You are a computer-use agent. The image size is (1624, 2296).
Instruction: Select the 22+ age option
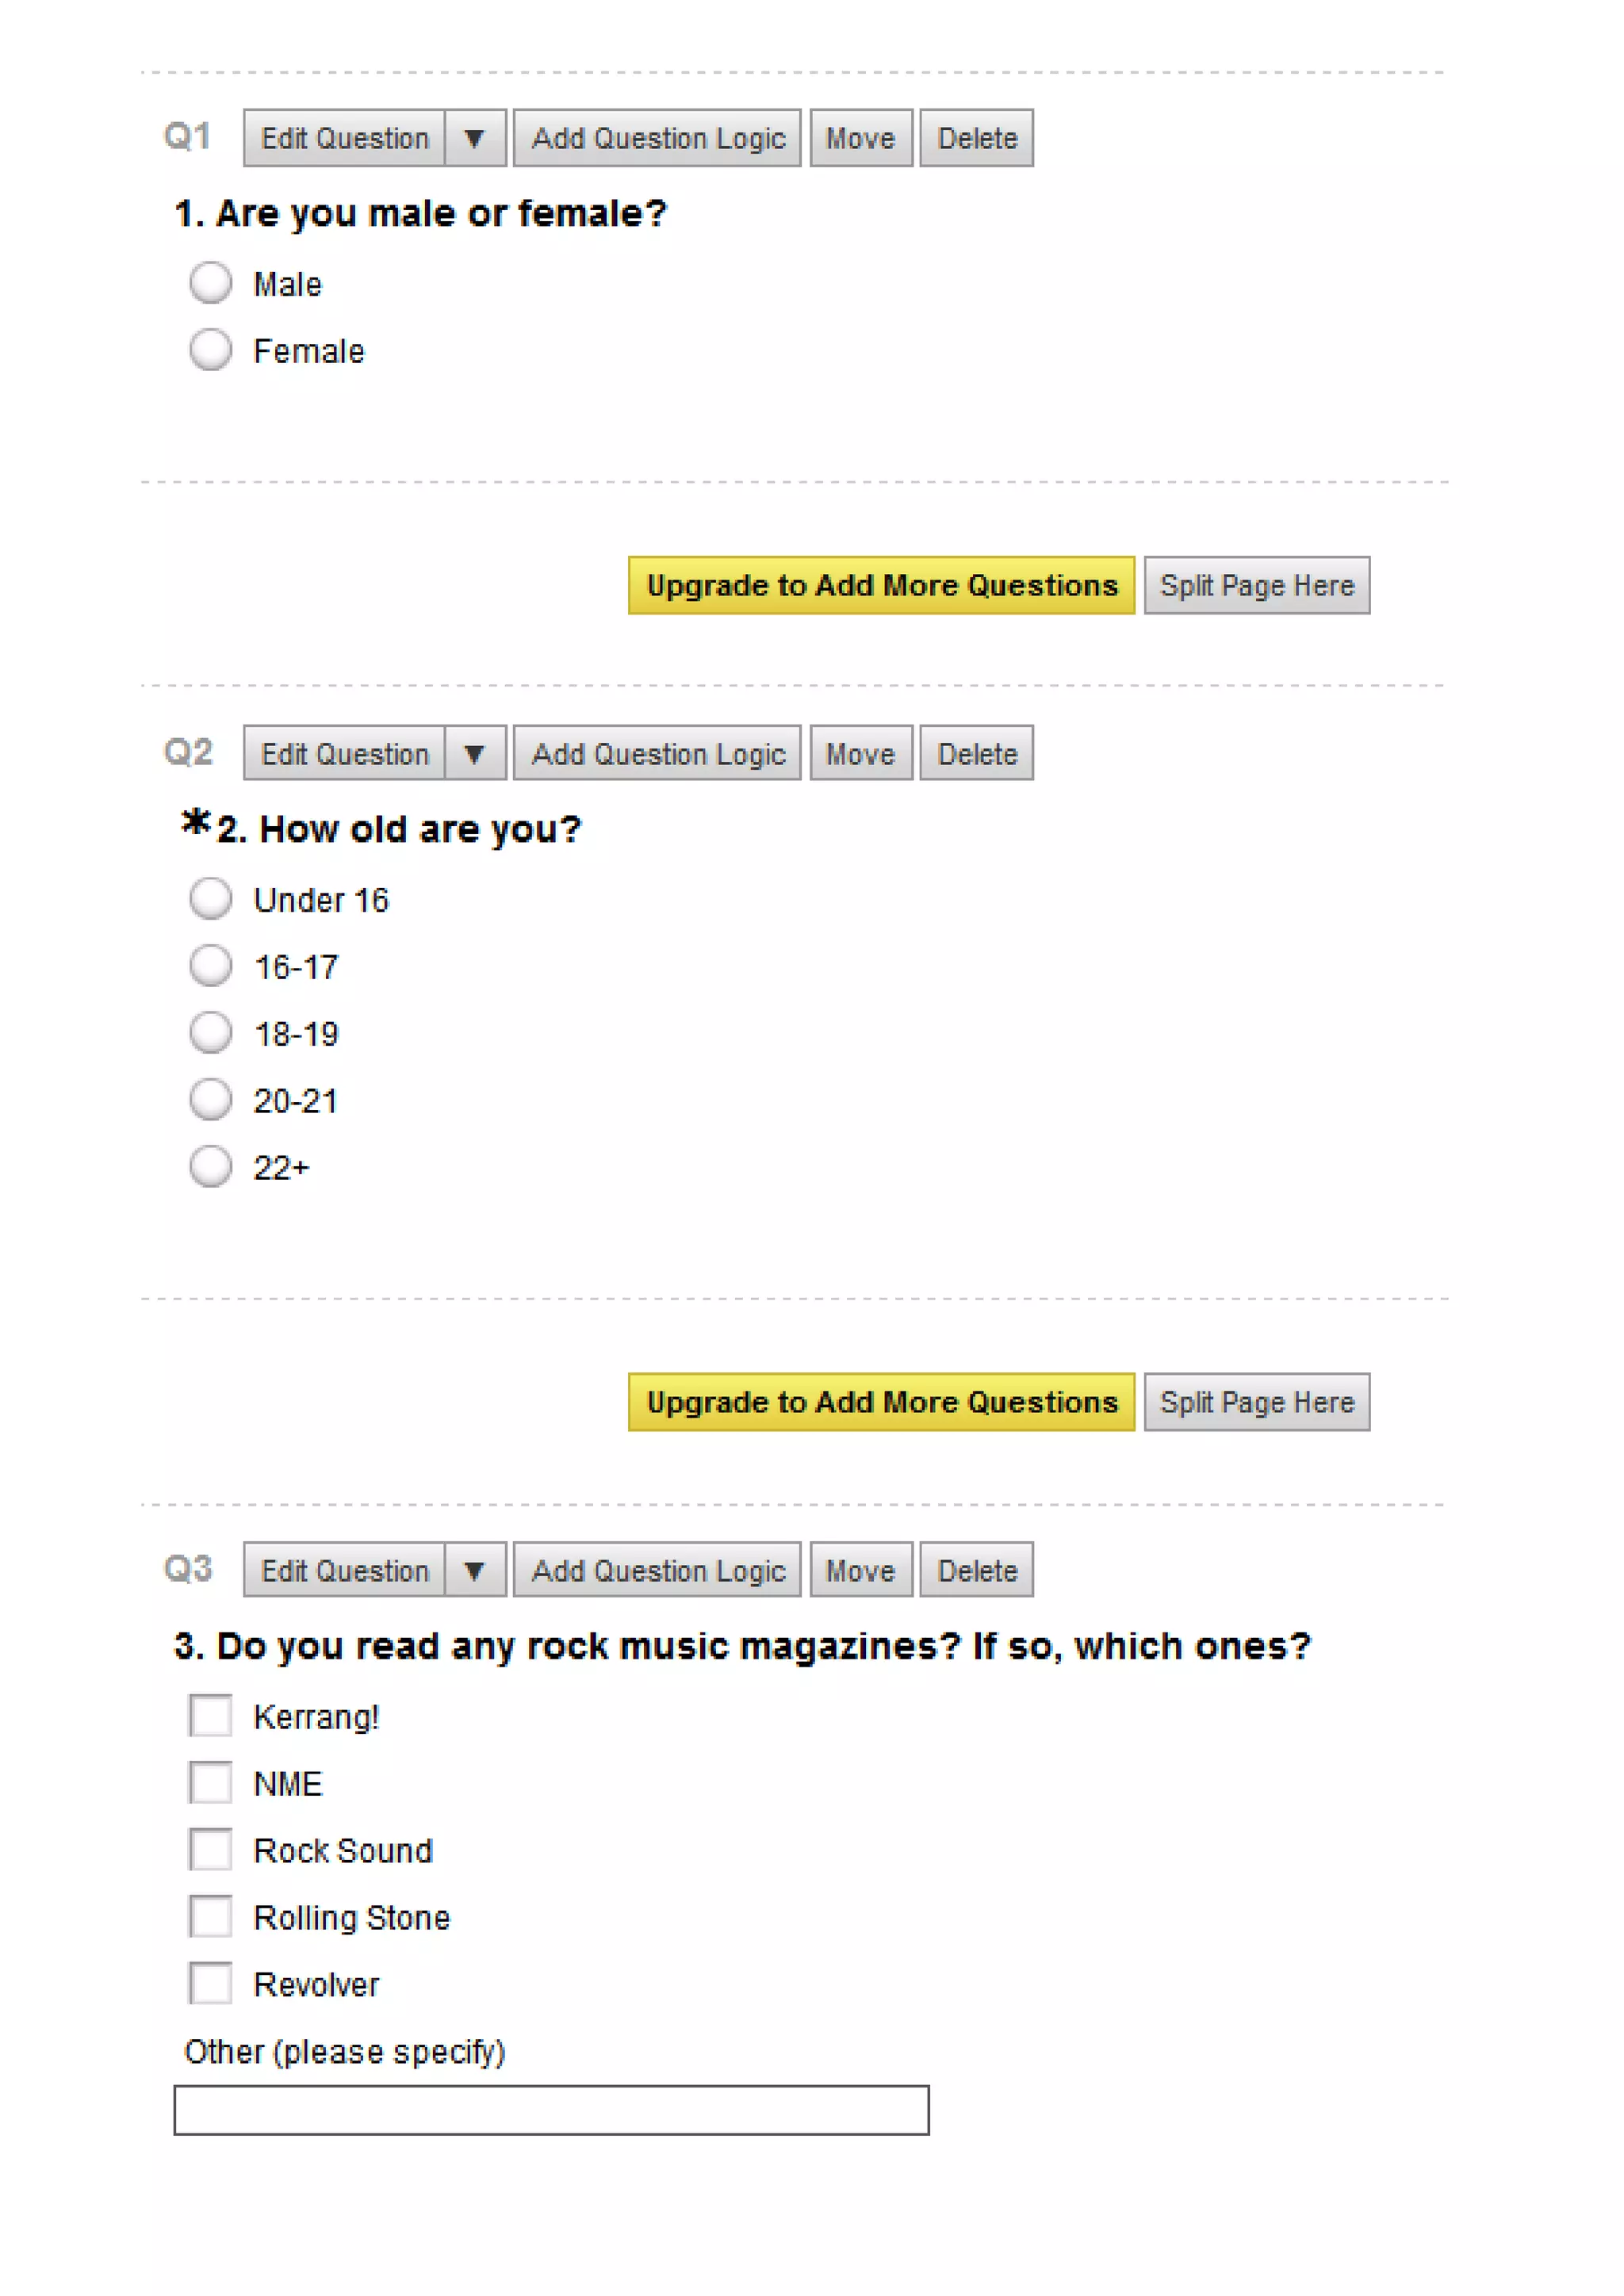(x=211, y=1166)
